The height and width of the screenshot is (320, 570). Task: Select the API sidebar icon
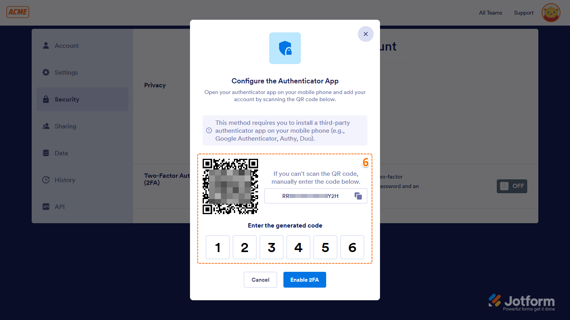(x=46, y=207)
